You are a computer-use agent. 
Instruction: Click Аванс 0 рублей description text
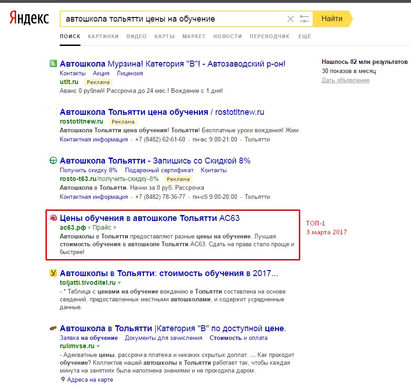point(141,91)
